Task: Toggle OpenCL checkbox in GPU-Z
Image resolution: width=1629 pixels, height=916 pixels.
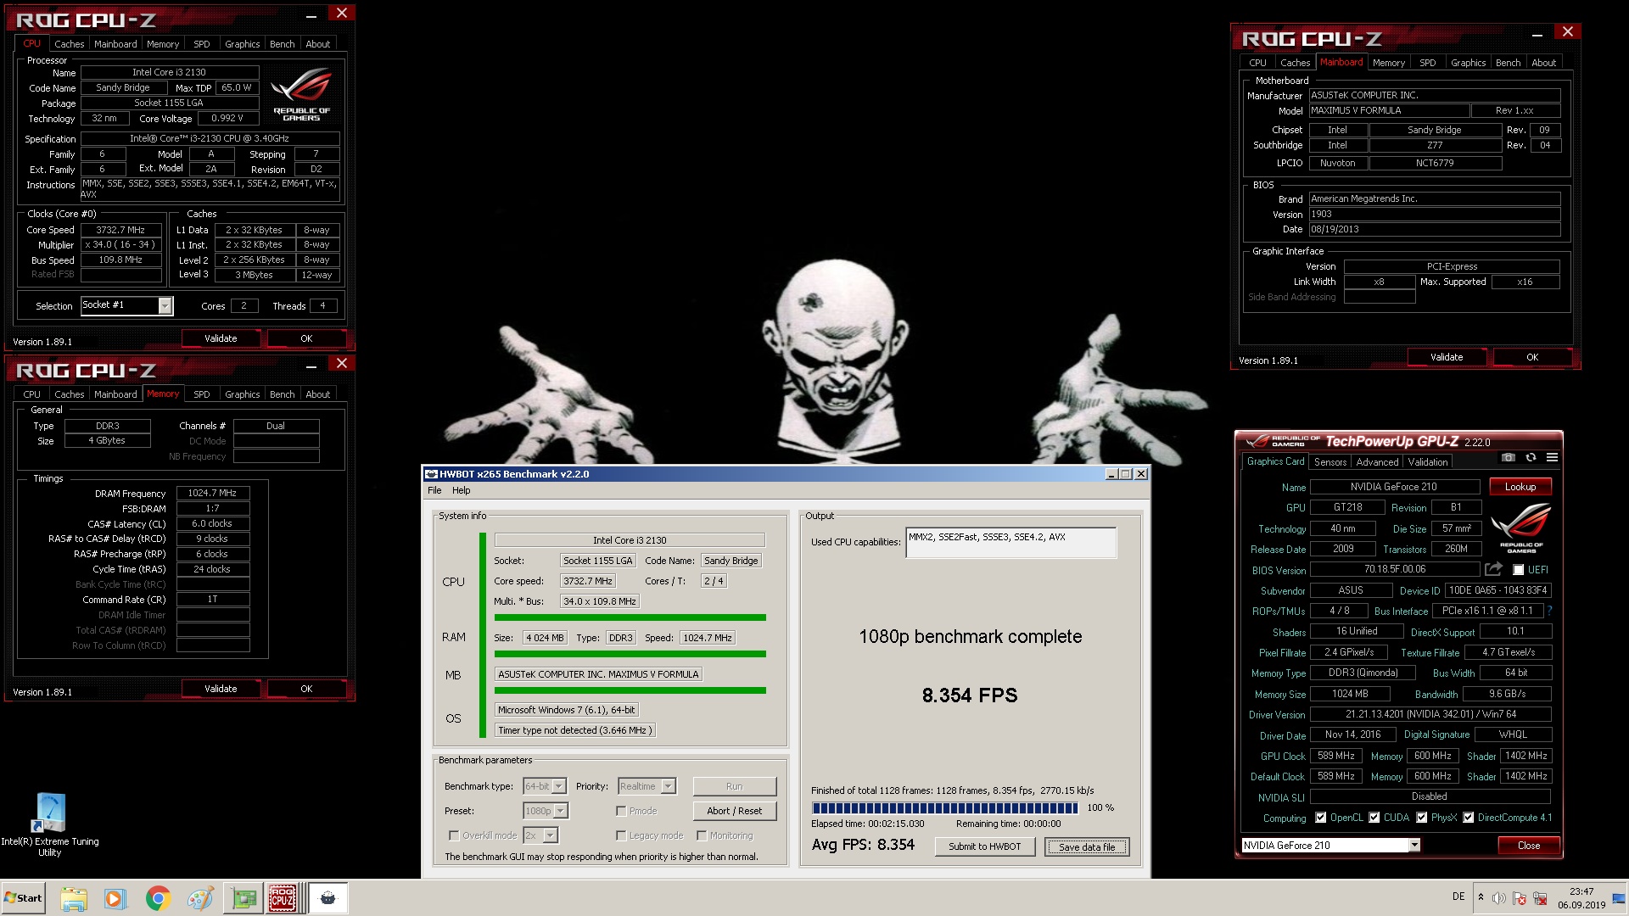Action: tap(1320, 818)
